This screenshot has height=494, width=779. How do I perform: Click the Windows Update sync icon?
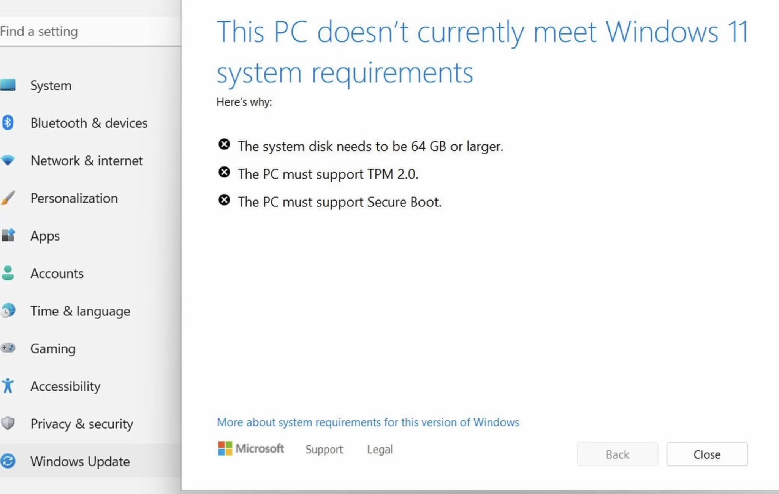coord(8,461)
